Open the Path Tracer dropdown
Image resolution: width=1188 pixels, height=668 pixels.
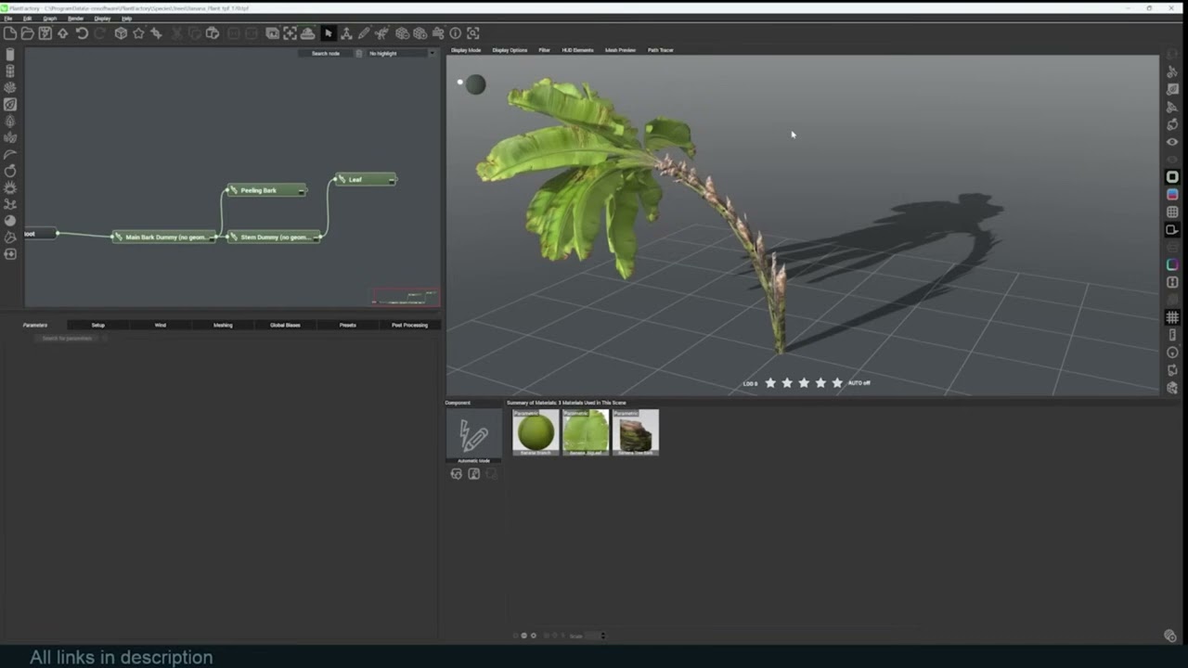point(660,50)
